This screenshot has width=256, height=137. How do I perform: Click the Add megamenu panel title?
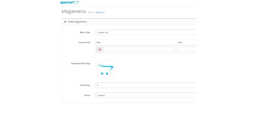(x=78, y=22)
